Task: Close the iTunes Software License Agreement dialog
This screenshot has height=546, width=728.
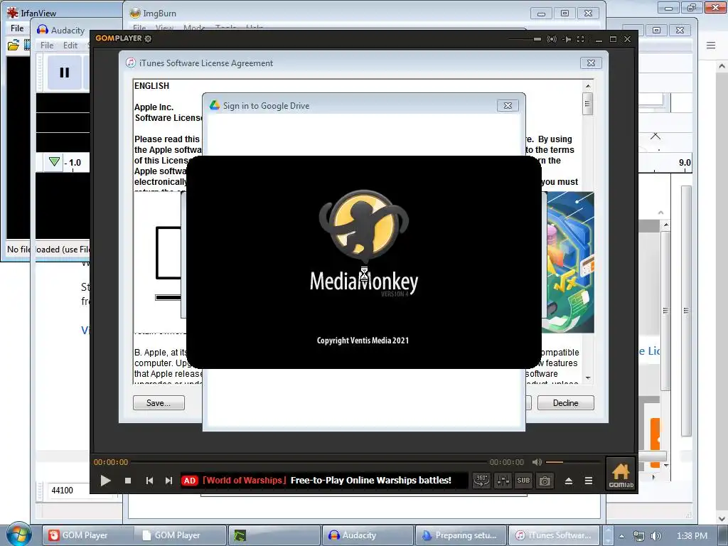Action: point(591,63)
